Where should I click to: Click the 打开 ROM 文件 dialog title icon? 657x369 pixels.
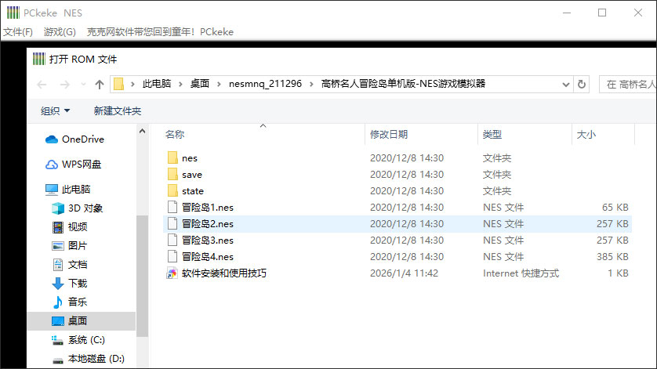[x=39, y=59]
